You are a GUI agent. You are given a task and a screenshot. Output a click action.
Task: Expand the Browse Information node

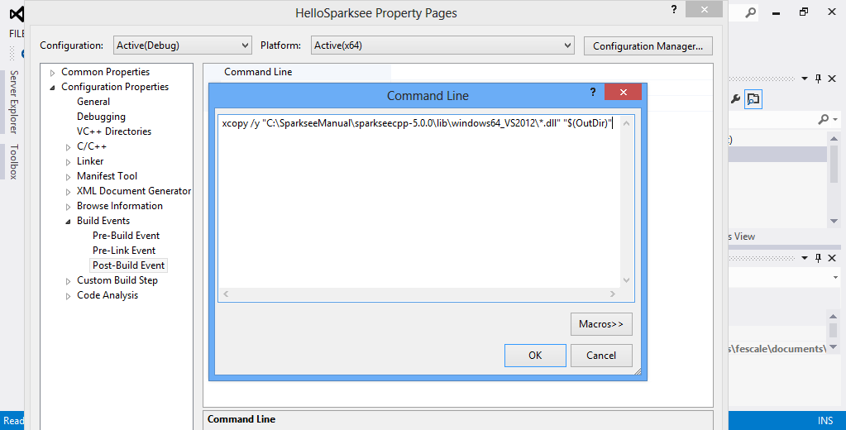point(68,207)
